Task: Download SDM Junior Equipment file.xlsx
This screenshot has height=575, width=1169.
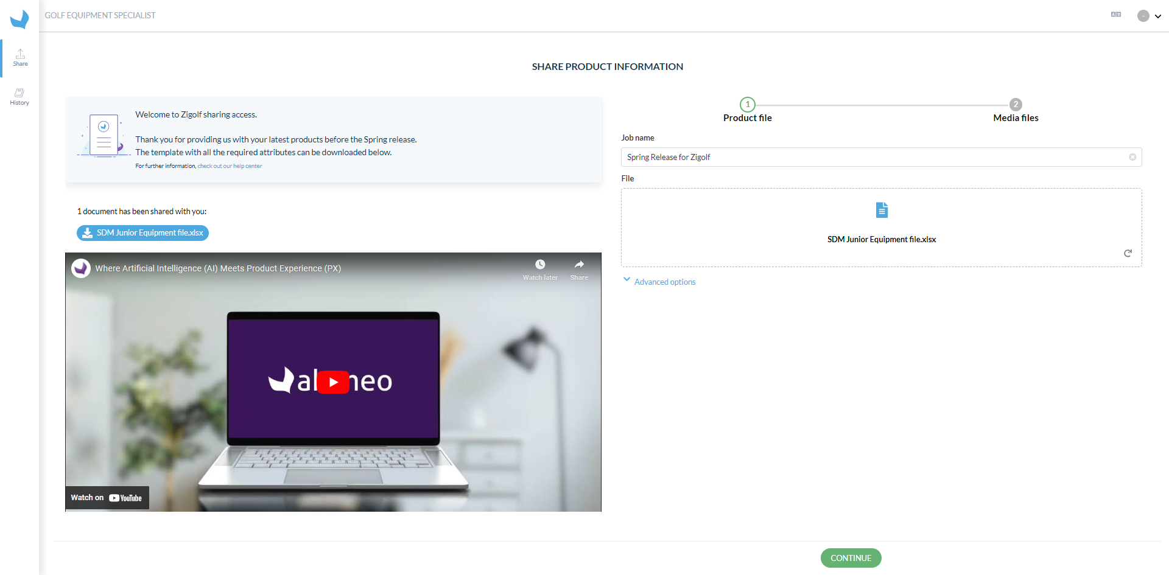Action: pyautogui.click(x=142, y=233)
